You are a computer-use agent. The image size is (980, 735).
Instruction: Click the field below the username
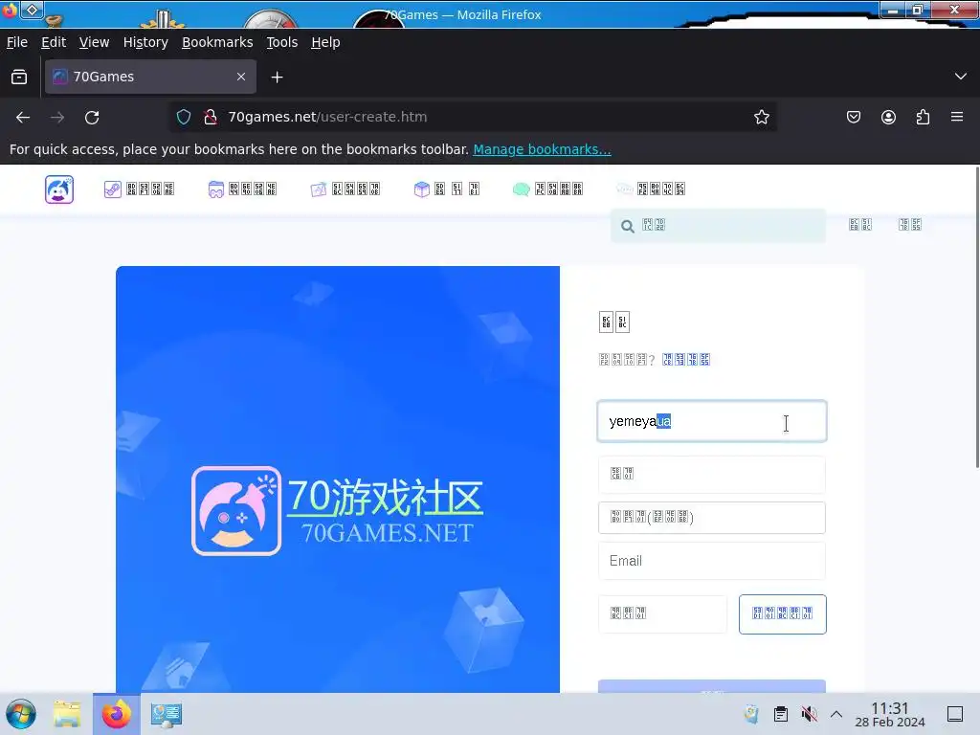click(x=712, y=474)
